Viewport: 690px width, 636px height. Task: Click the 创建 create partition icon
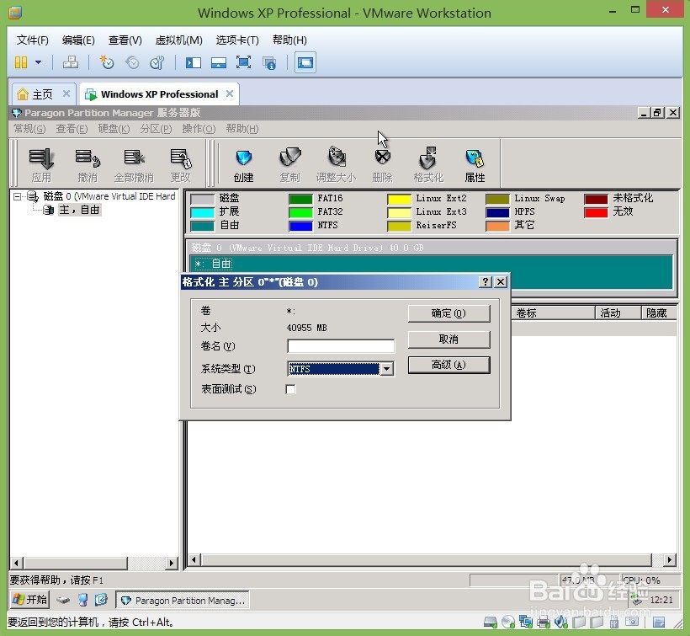pos(243,165)
